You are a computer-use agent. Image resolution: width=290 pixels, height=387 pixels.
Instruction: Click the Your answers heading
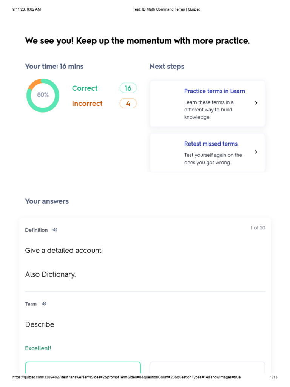(47, 201)
